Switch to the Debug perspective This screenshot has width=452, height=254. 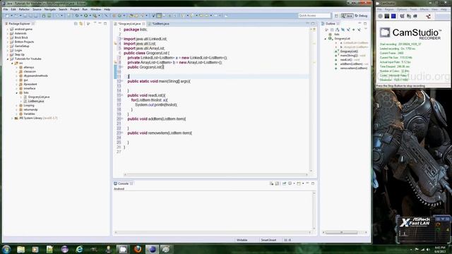pos(361,16)
